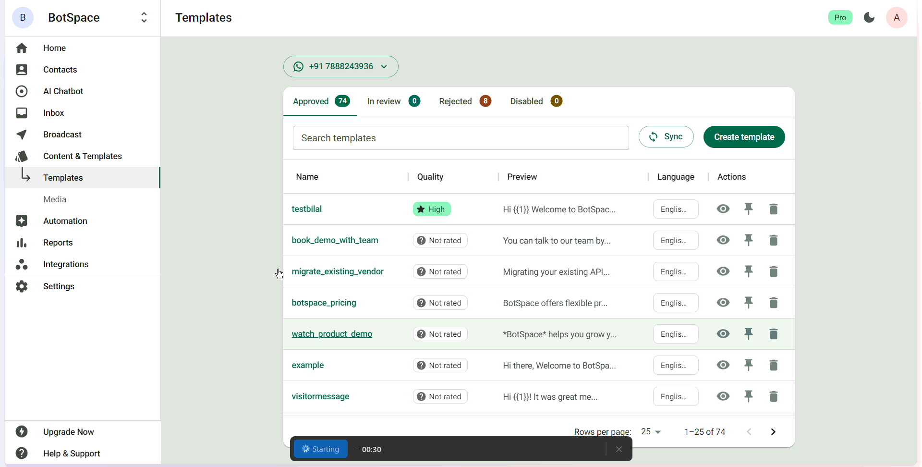Click the Pro plan badge
This screenshot has width=922, height=467.
[840, 18]
